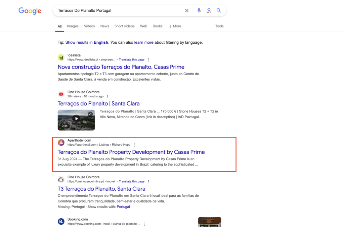Open Aparthotel.com result three-dot menu
The image size is (344, 227).
(134, 145)
